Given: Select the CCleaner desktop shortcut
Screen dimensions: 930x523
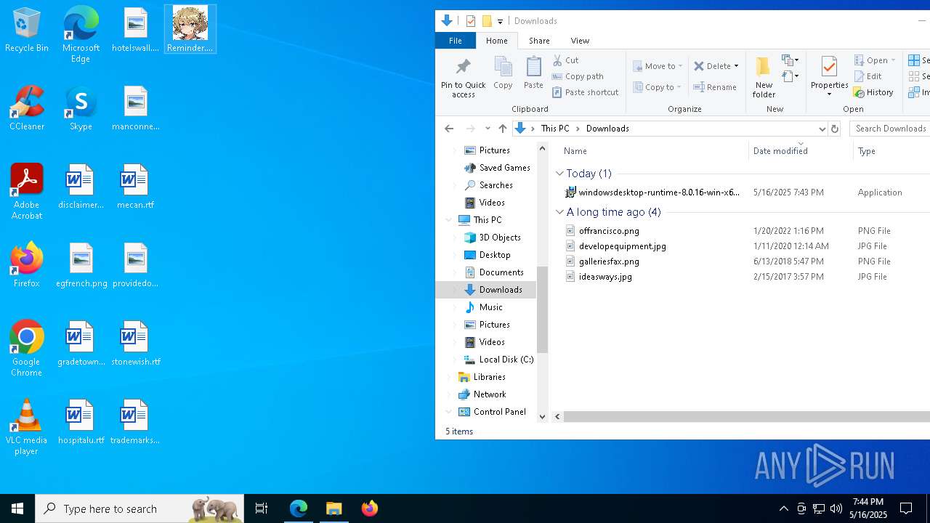Looking at the screenshot, I should (x=27, y=109).
